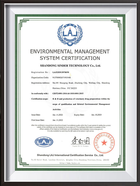Click the 'Registration No :' label
Image resolution: width=140 pixels, height=186 pixels.
click(40, 72)
